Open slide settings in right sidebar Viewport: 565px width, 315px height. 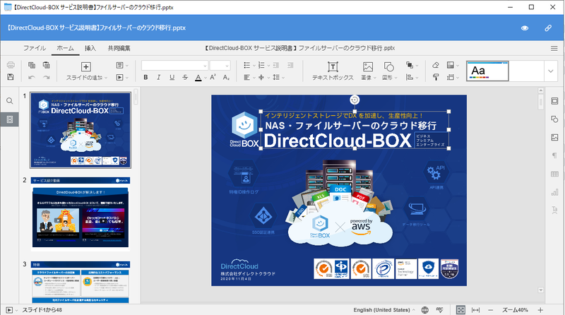point(554,101)
